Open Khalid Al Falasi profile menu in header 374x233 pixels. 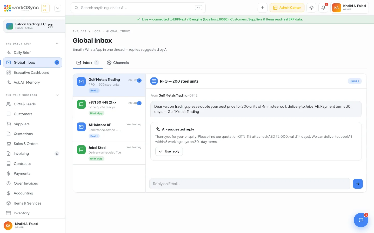pos(350,8)
